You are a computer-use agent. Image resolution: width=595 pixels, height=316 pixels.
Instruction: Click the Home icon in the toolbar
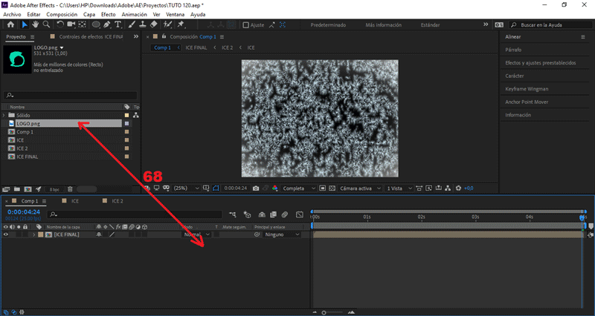(x=10, y=24)
